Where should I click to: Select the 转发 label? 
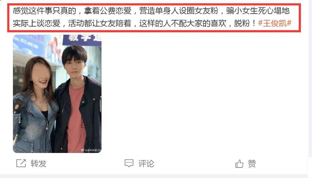click(x=38, y=164)
